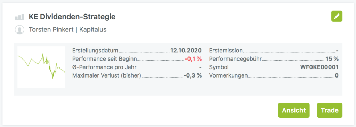Viewport: 356px width, 127px height.
Task: Click the Vormerkungen label
Action: coord(228,75)
